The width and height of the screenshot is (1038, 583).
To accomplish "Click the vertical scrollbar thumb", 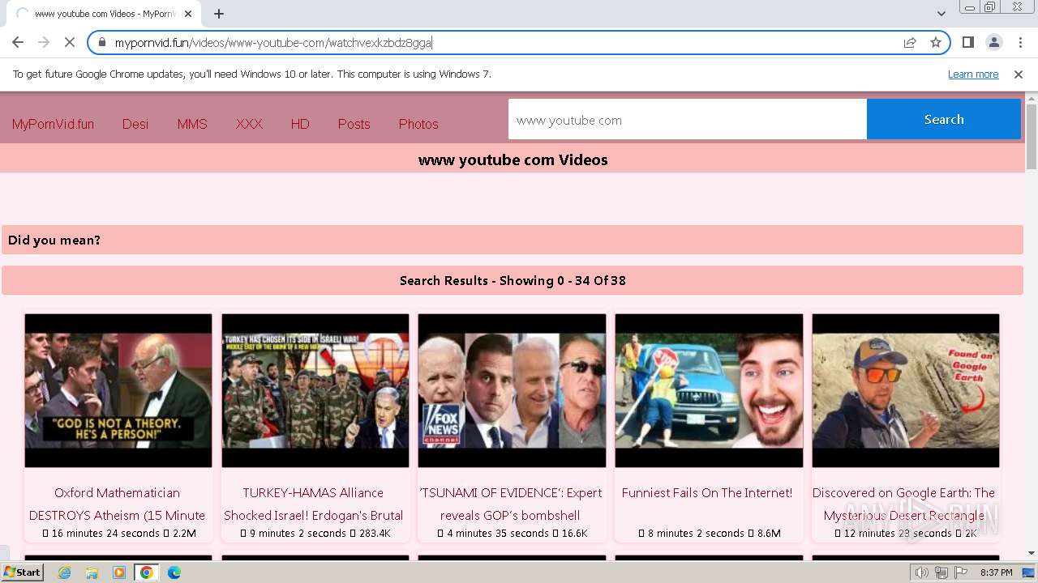I will pyautogui.click(x=1032, y=136).
